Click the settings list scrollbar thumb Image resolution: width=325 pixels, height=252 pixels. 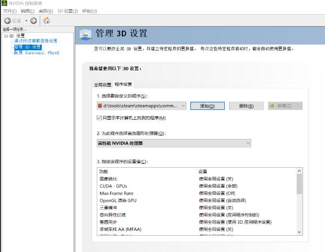point(299,183)
